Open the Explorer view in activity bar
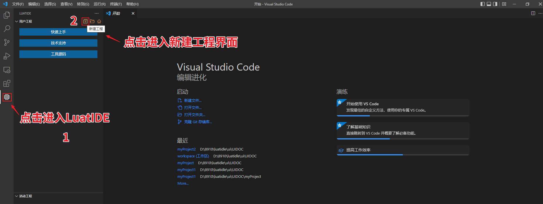Screen dimensions: 543x204 [x=7, y=15]
